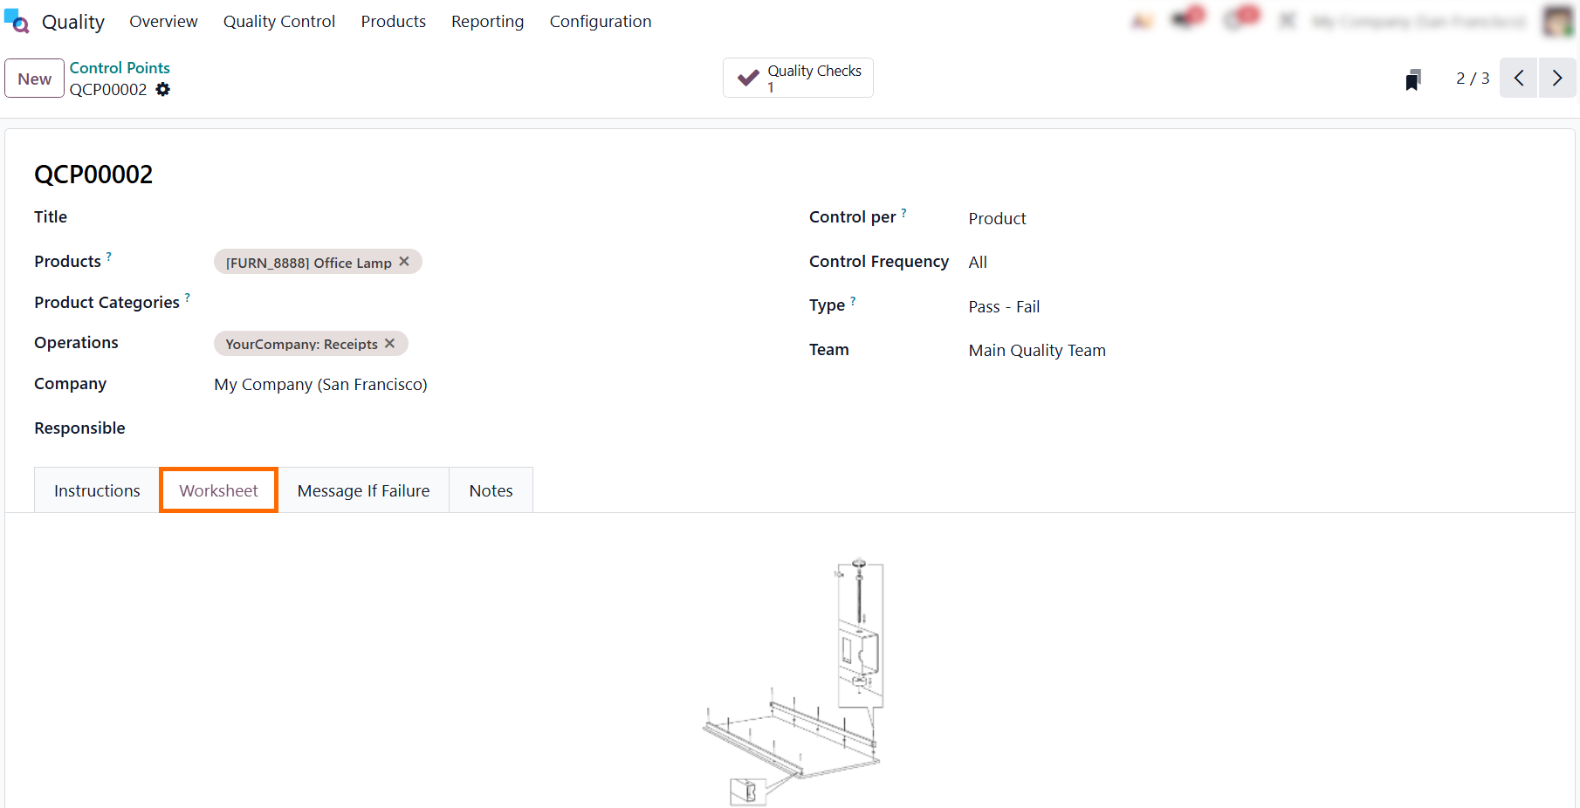Switch to the Message If Failure tab

(363, 490)
